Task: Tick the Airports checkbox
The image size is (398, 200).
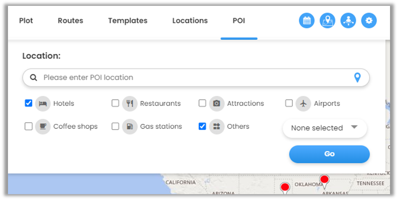Action: click(289, 103)
